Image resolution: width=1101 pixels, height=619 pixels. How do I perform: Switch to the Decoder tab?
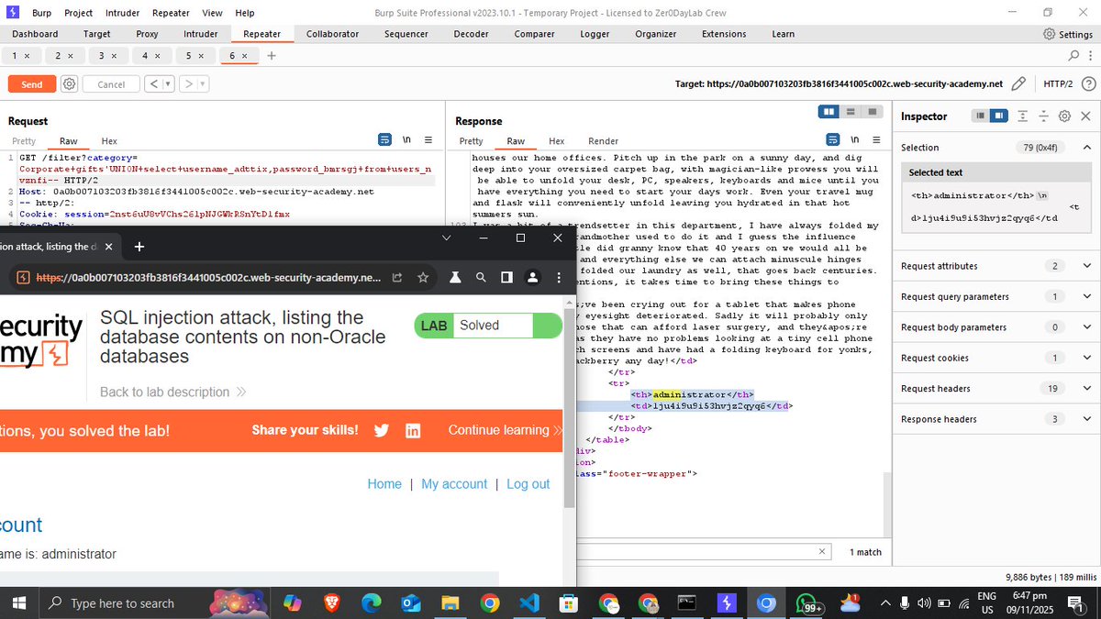[471, 34]
